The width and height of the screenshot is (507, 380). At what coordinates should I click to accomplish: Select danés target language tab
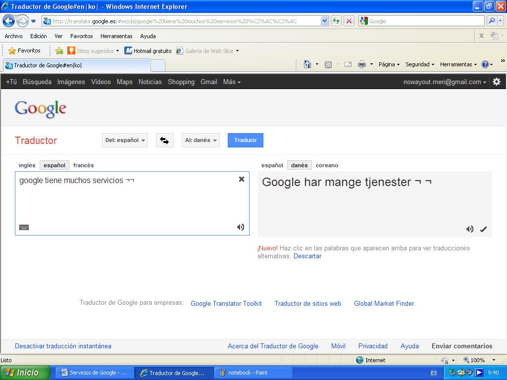pos(300,165)
